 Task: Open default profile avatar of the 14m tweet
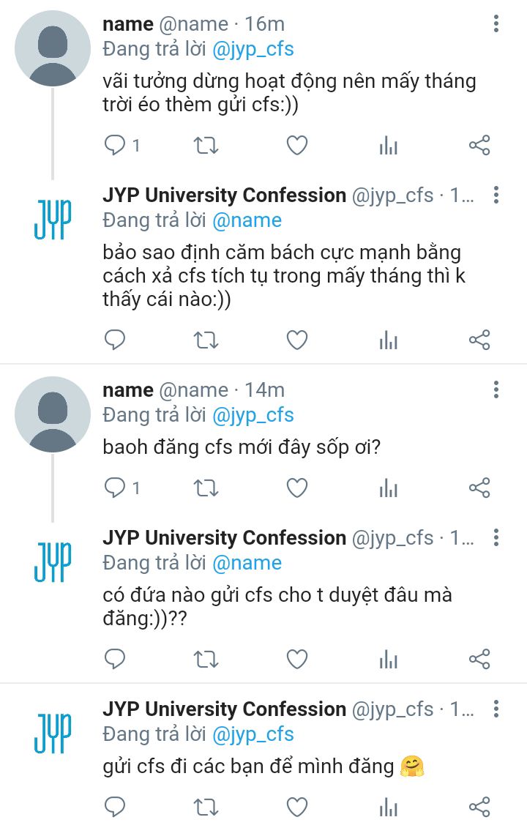point(52,414)
